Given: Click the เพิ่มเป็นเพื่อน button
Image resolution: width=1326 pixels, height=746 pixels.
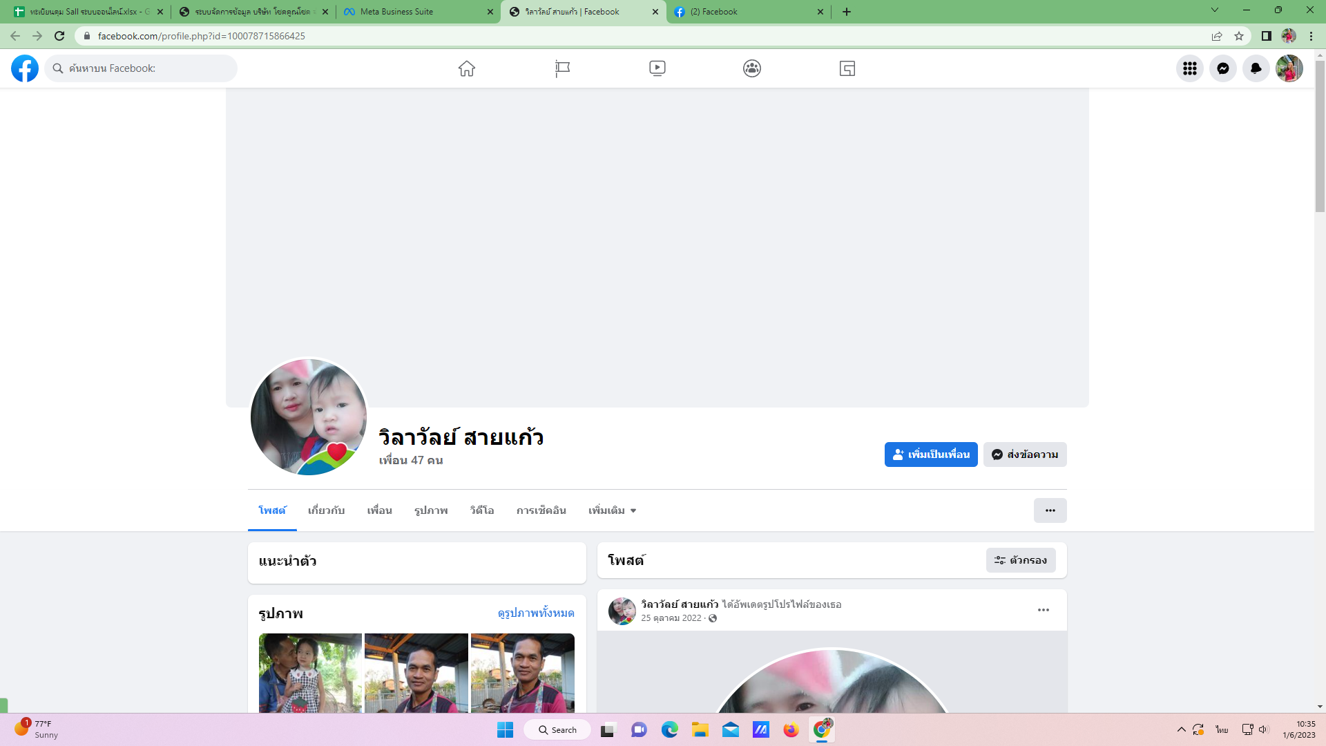Looking at the screenshot, I should point(930,455).
